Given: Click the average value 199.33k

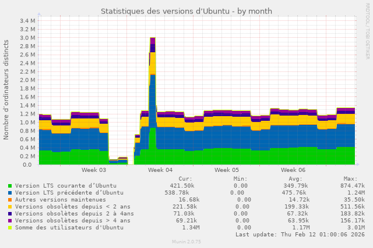Looking at the screenshot, I should (297, 207).
